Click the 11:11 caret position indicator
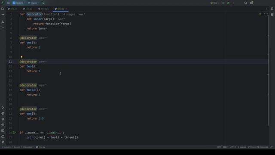The image size is (275, 155). (x=219, y=147)
